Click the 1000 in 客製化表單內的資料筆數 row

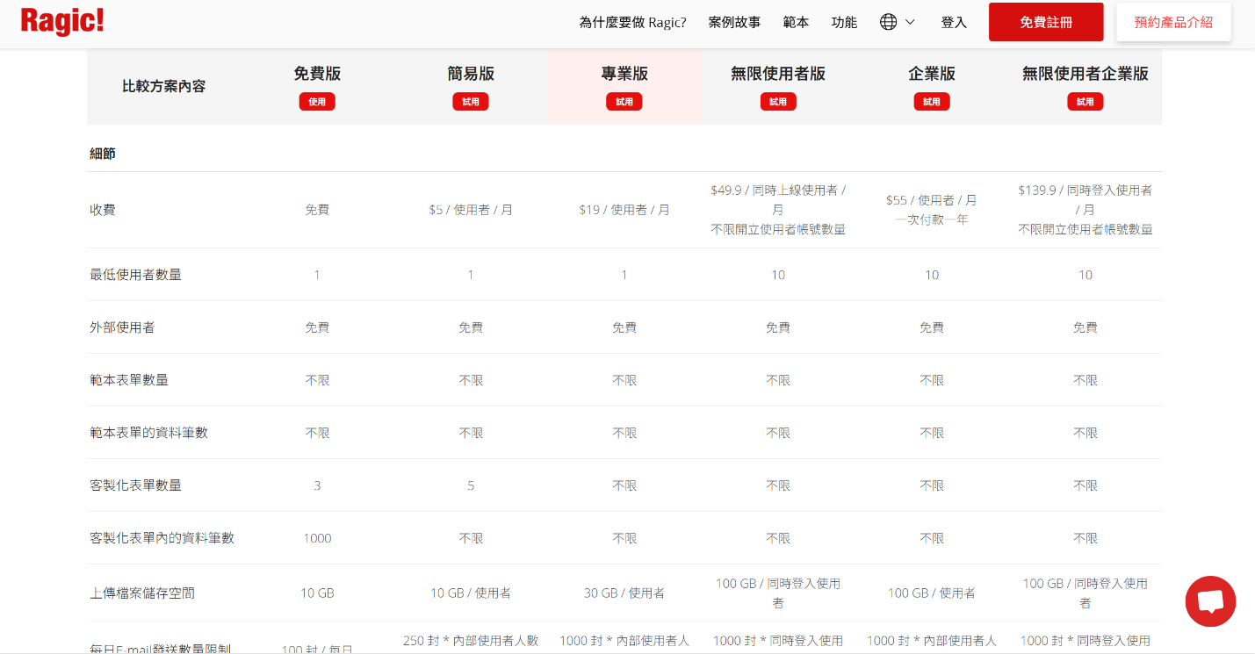pyautogui.click(x=317, y=538)
